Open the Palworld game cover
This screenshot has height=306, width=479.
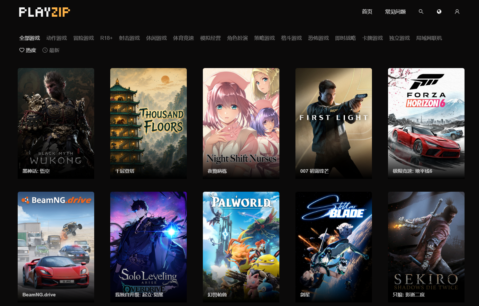tap(241, 247)
